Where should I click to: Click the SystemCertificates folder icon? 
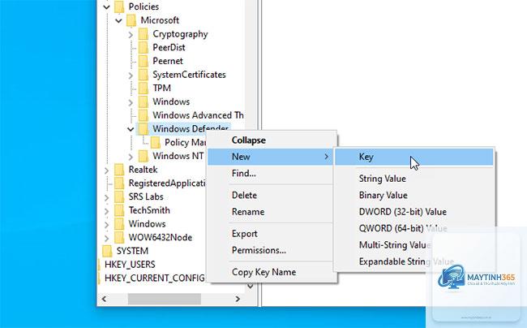point(144,75)
